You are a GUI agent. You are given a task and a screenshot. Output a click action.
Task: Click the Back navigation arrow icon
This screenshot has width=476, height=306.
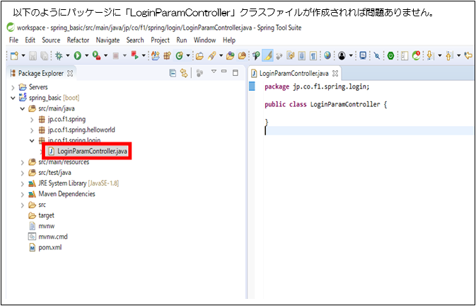pyautogui.click(x=468, y=55)
